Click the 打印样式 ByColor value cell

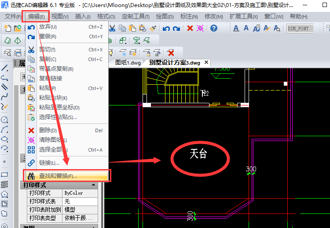pyautogui.click(x=80, y=193)
